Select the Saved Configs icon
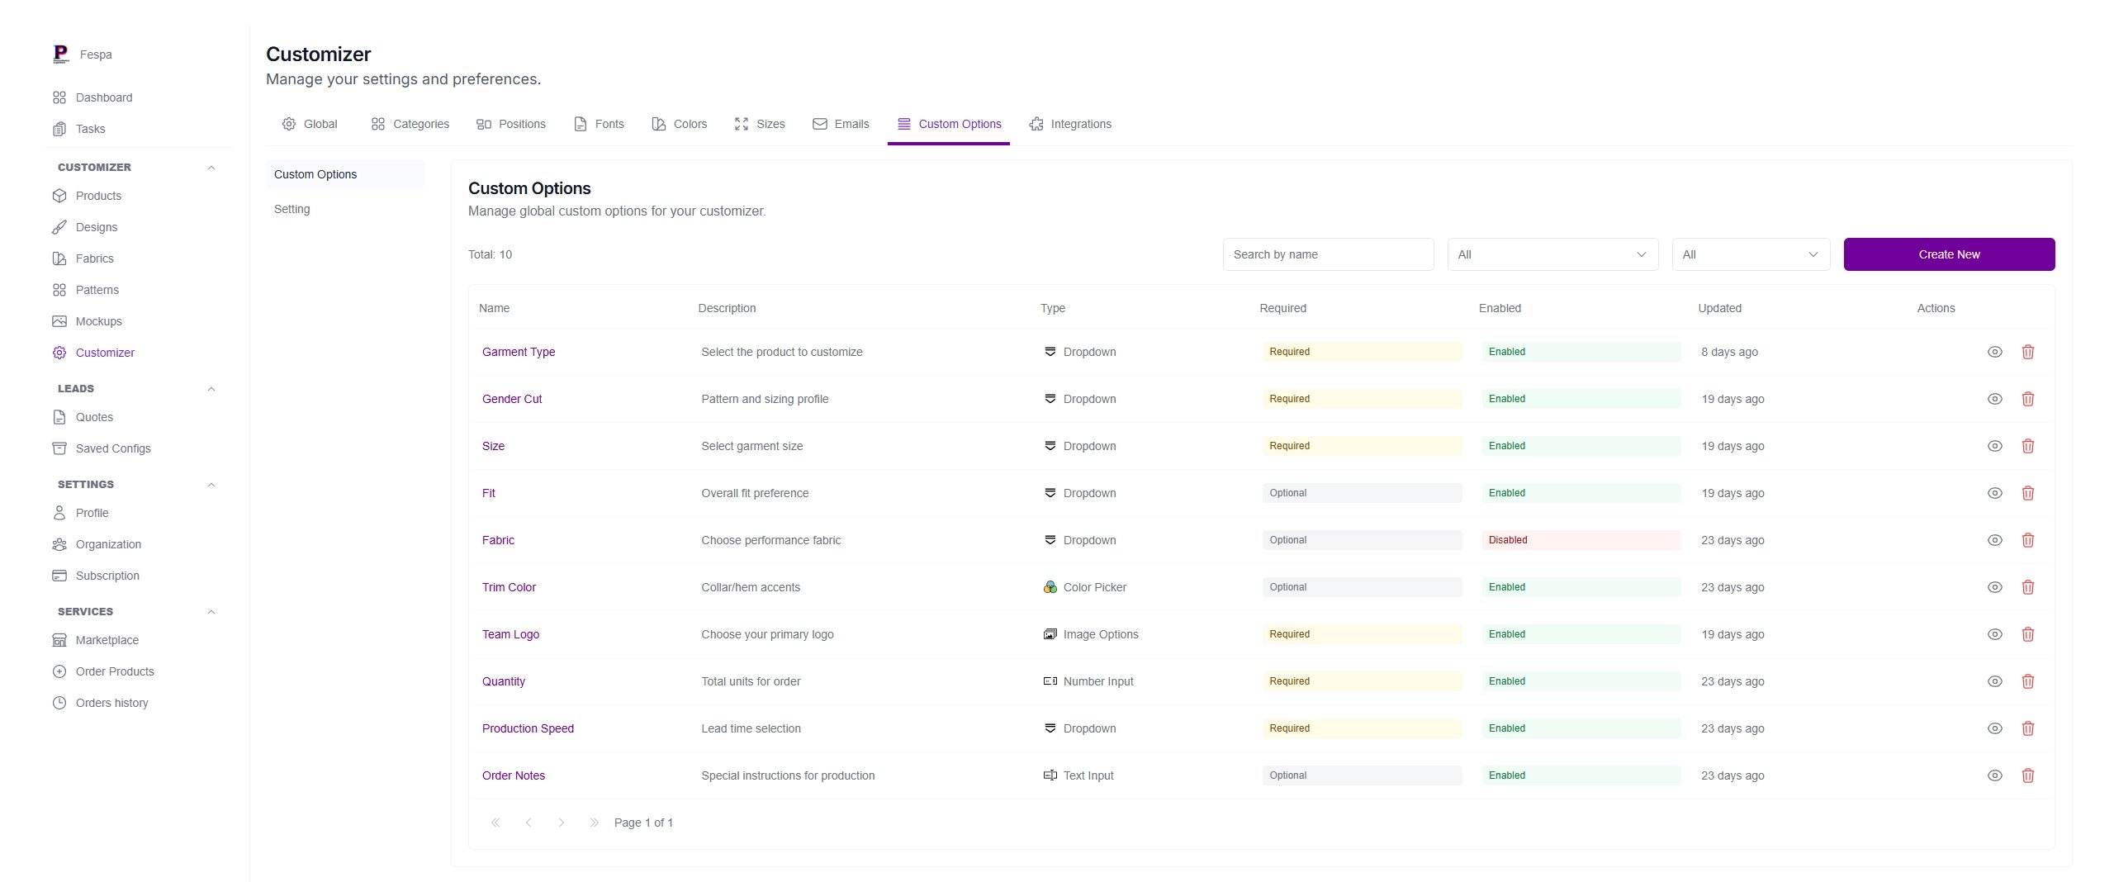Screen dimensions: 2114x882 point(59,448)
